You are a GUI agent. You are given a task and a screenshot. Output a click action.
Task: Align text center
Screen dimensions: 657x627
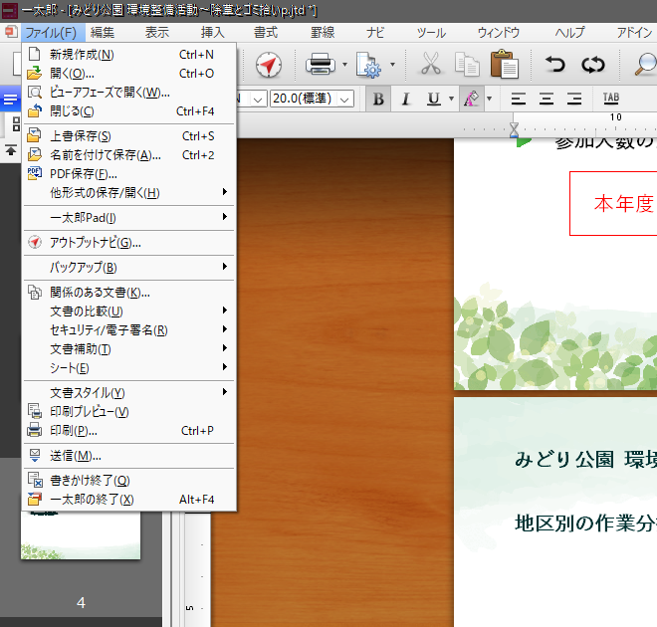[x=547, y=99]
